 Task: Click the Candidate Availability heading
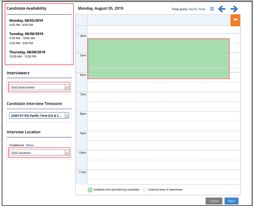(x=26, y=8)
